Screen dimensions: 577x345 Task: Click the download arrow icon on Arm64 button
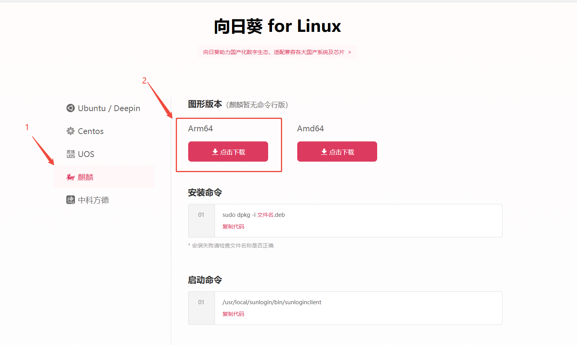pos(215,152)
